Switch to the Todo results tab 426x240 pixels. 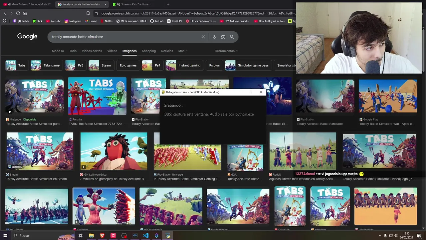tap(73, 51)
